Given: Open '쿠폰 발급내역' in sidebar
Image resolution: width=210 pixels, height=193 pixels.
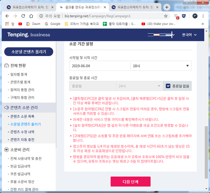Looking at the screenshot, I should (20, 174).
